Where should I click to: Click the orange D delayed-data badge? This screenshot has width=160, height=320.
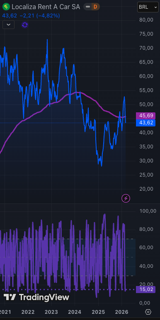pyautogui.click(x=95, y=7)
